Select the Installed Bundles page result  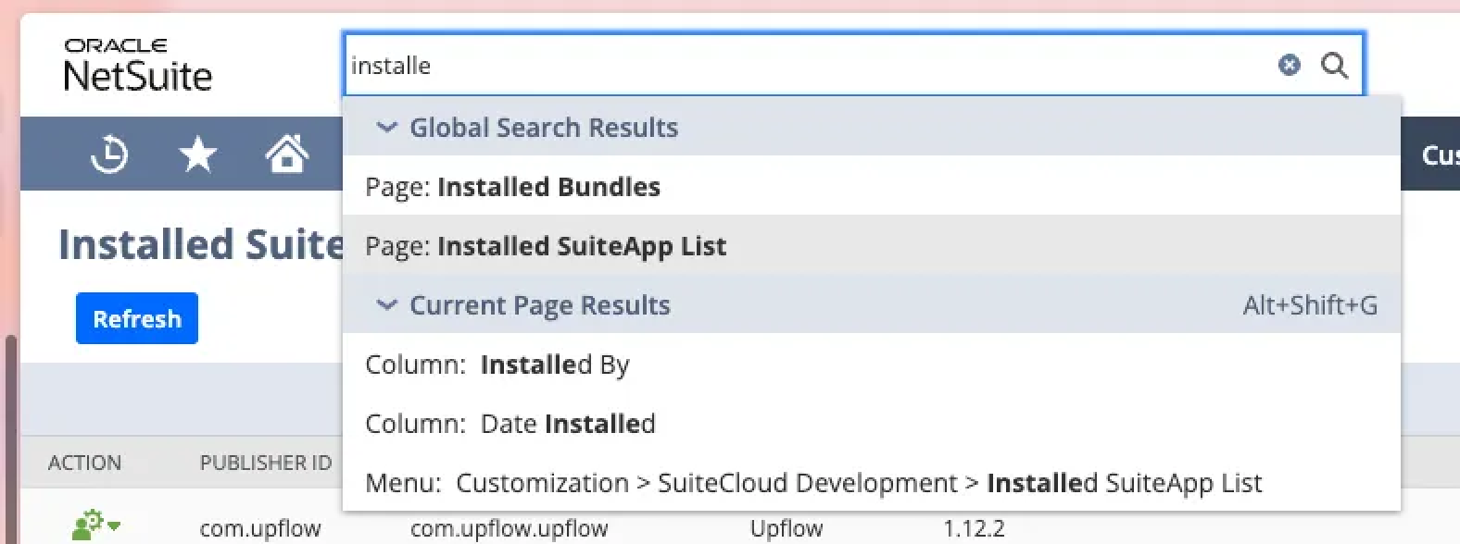(x=547, y=187)
